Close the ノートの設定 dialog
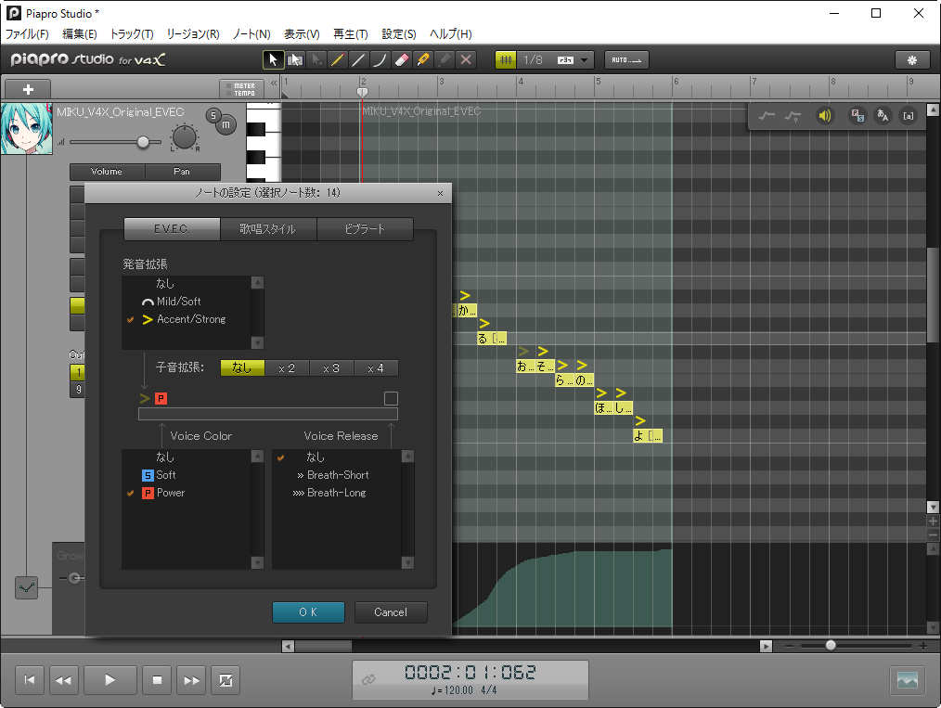This screenshot has width=941, height=708. pyautogui.click(x=441, y=193)
